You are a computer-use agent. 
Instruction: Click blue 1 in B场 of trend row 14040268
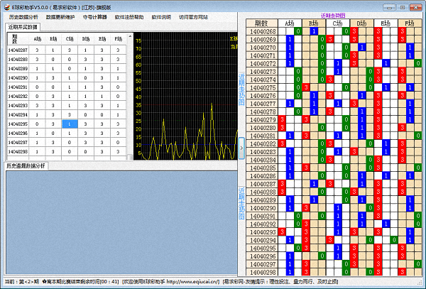point(314,31)
